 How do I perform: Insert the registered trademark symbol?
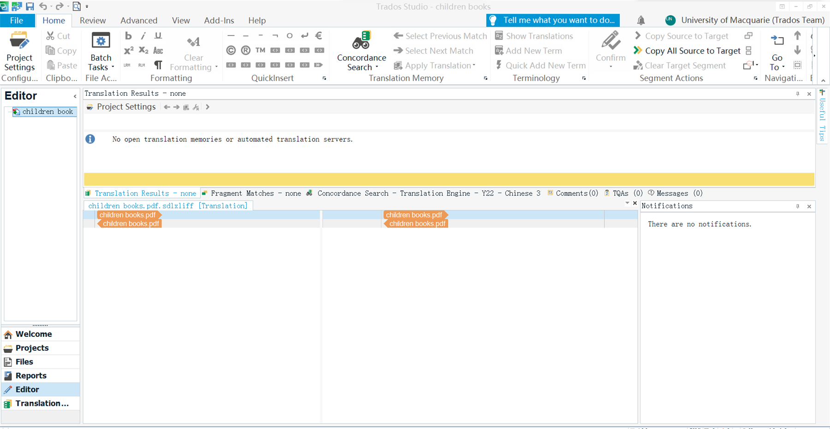point(246,50)
